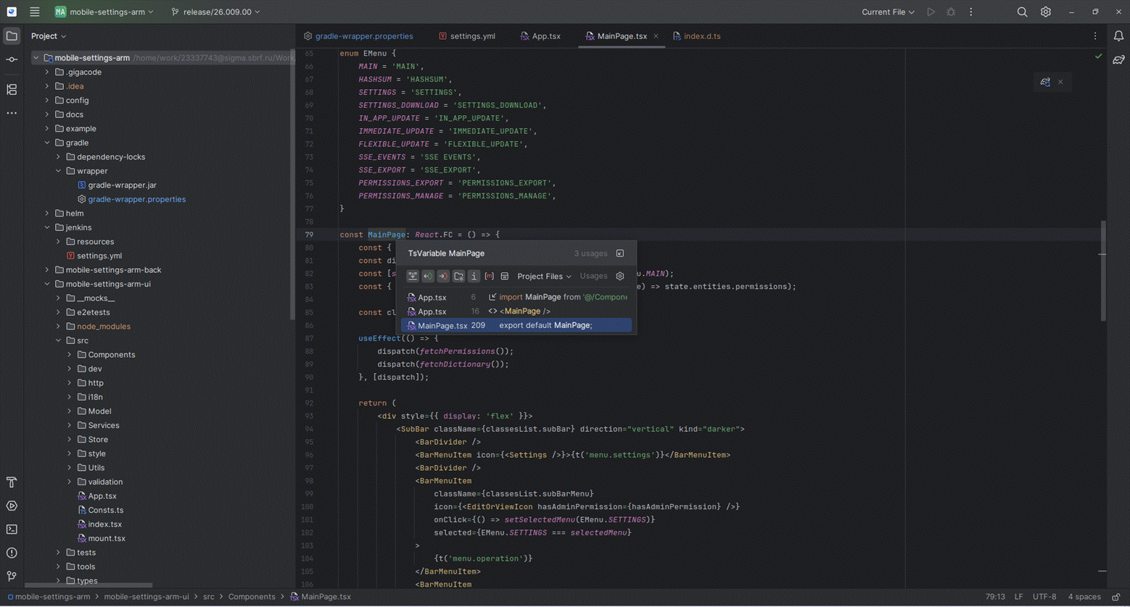Viewport: 1130px width, 607px height.
Task: Toggle show read access filter
Action: [x=428, y=276]
